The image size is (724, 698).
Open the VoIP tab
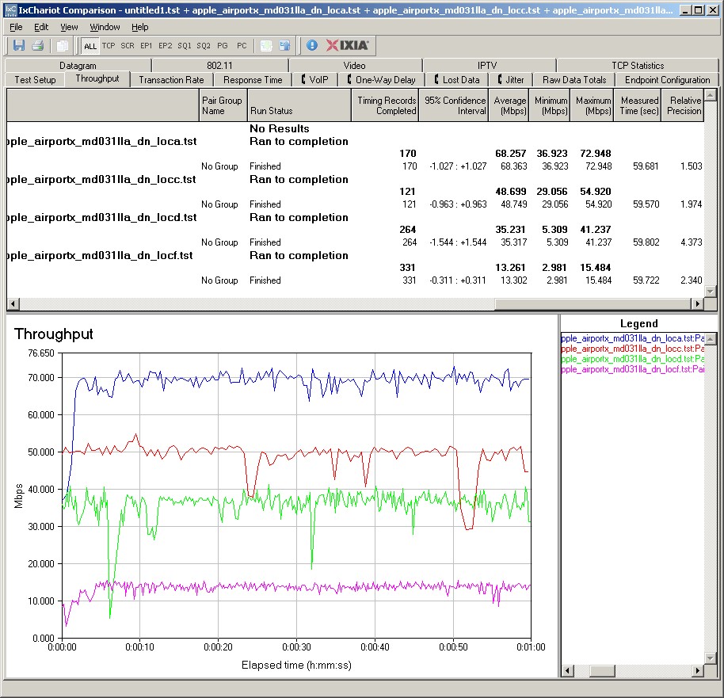tap(315, 80)
